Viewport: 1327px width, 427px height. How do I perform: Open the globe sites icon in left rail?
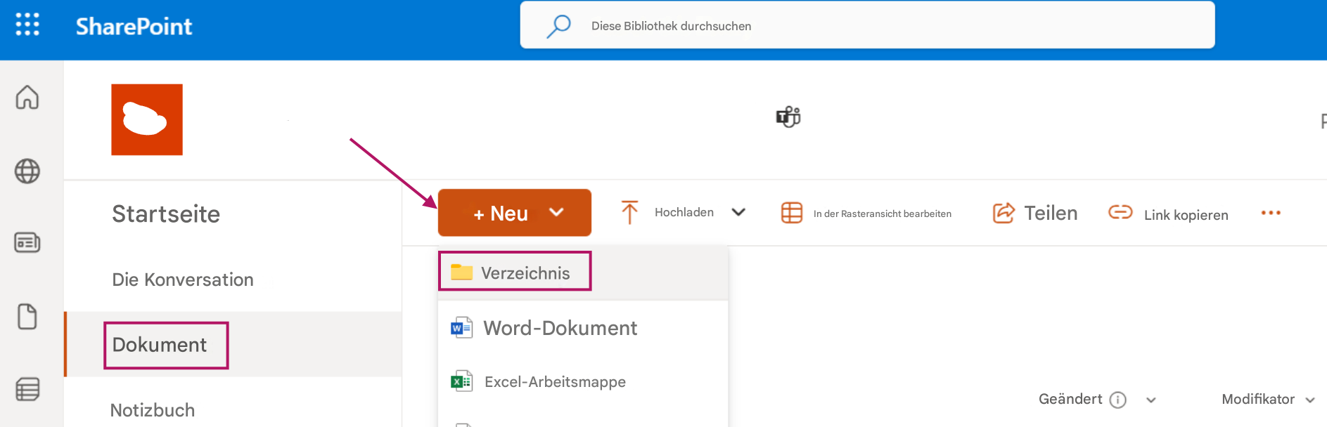coord(27,171)
